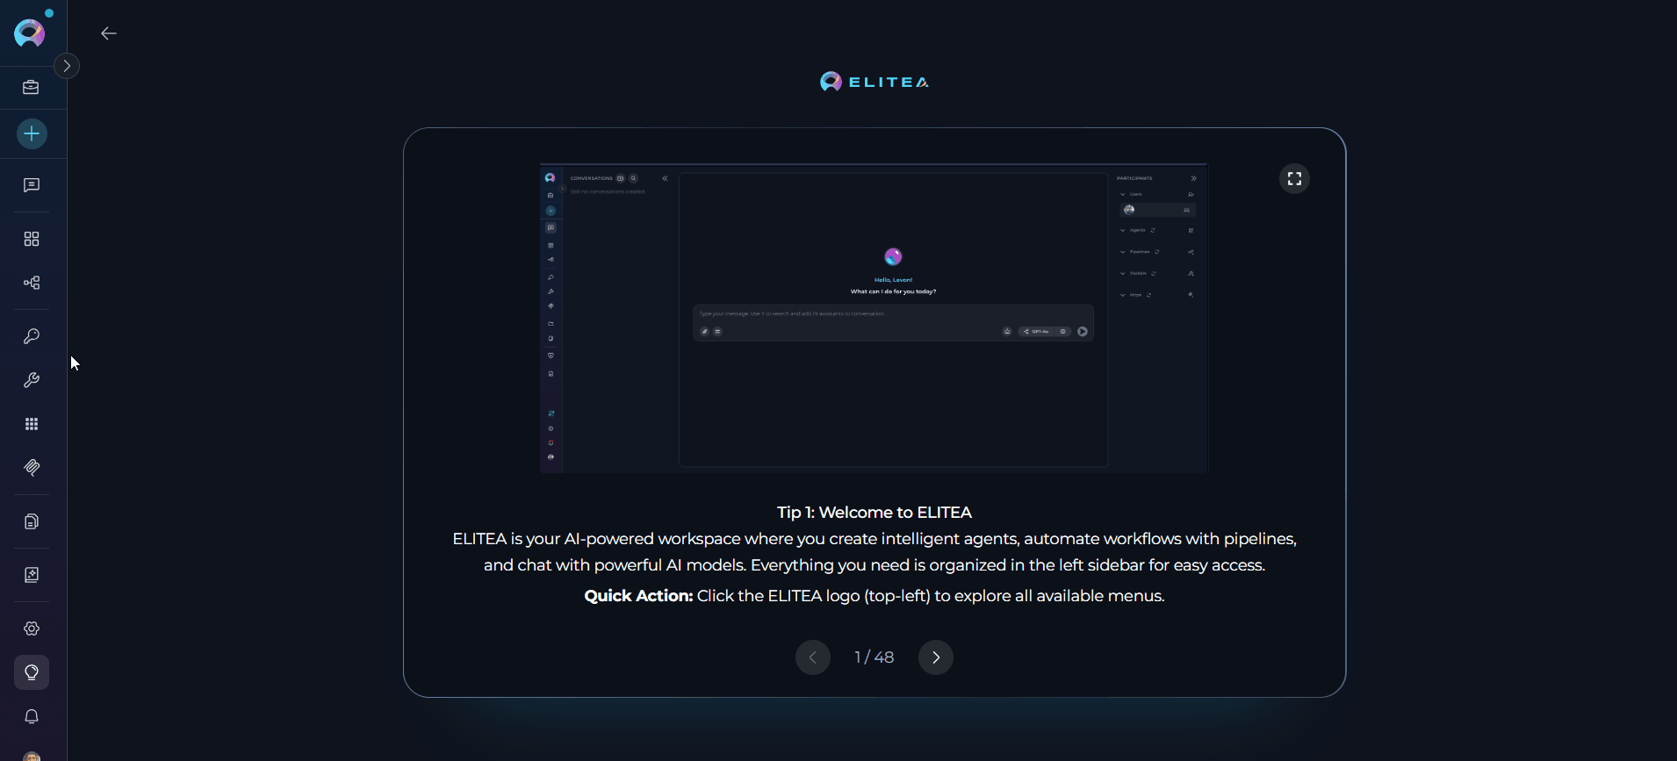Viewport: 1677px width, 761px height.
Task: Open the key-shaped Credentials icon
Action: pos(32,336)
